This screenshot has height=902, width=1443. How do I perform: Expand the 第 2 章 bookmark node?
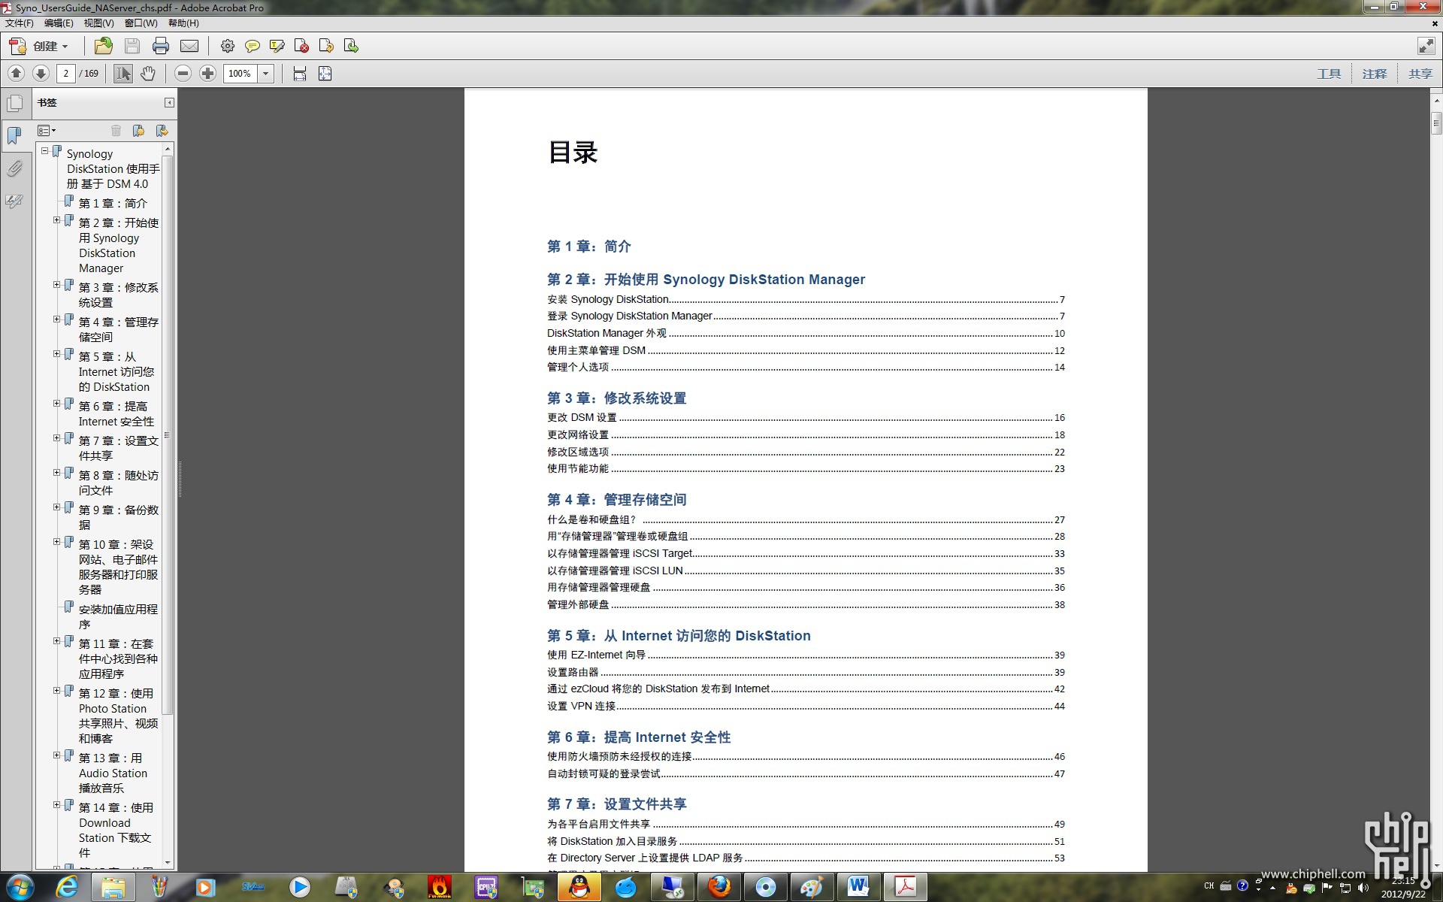point(56,220)
